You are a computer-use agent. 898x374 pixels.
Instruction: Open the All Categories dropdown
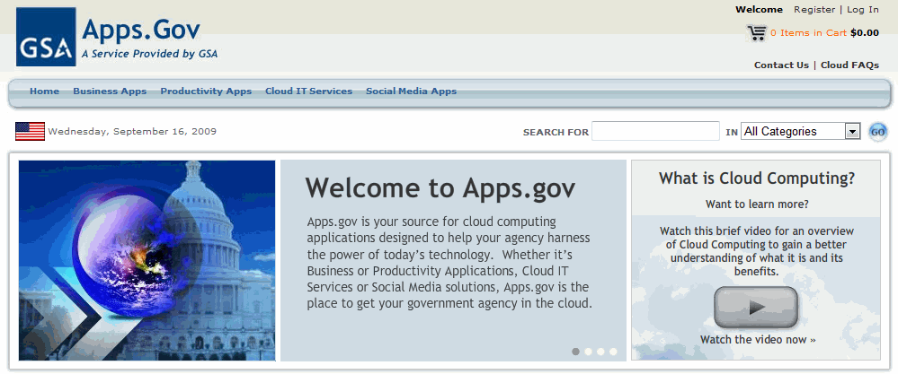(x=801, y=131)
